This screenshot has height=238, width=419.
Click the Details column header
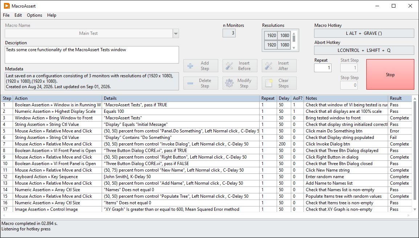(x=181, y=98)
